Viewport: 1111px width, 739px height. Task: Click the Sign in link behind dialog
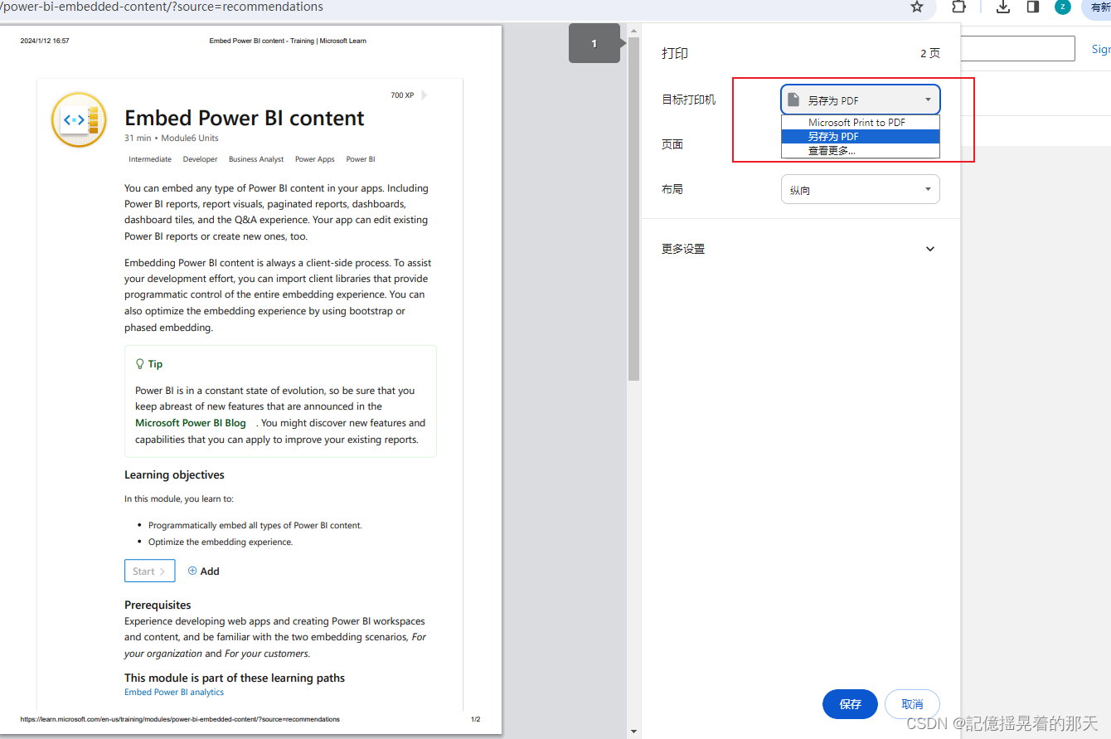click(1101, 49)
